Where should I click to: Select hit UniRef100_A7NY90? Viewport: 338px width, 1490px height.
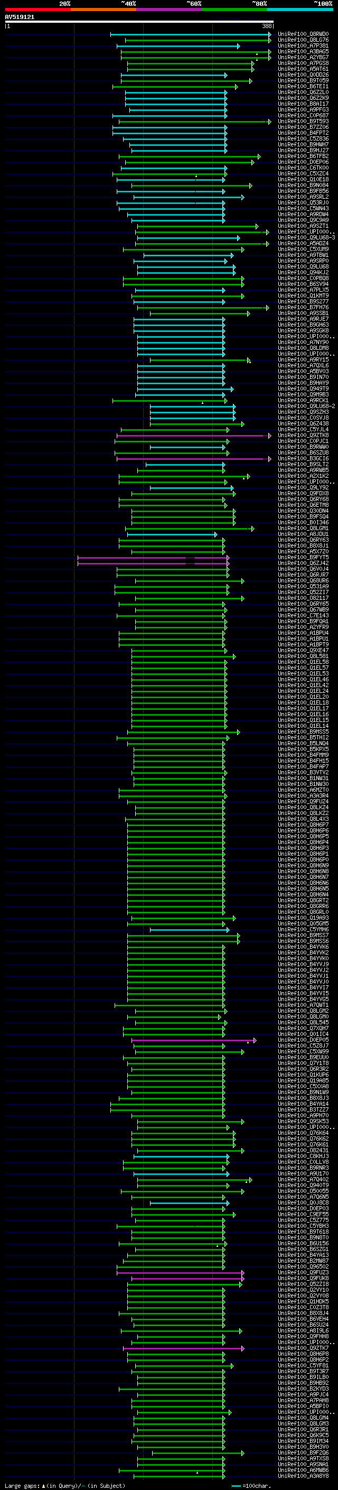click(303, 343)
